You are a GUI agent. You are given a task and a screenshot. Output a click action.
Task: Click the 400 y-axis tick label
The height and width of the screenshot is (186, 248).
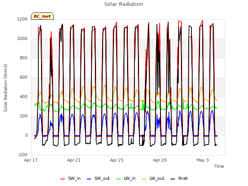point(24,97)
